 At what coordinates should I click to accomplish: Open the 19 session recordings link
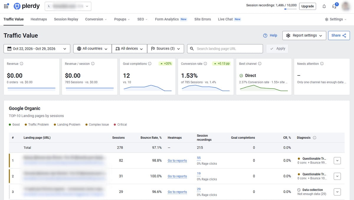[x=199, y=174]
